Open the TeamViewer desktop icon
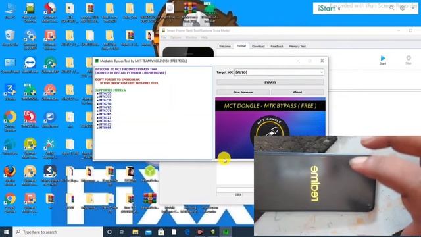This screenshot has width=421, height=237. click(x=30, y=65)
